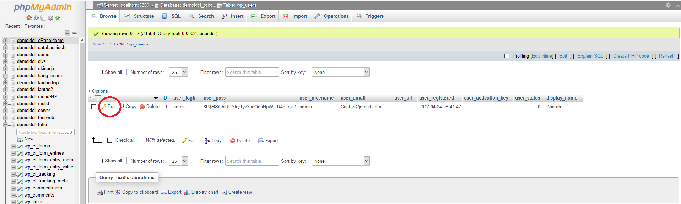Open page settings gear at top right

click(x=668, y=5)
